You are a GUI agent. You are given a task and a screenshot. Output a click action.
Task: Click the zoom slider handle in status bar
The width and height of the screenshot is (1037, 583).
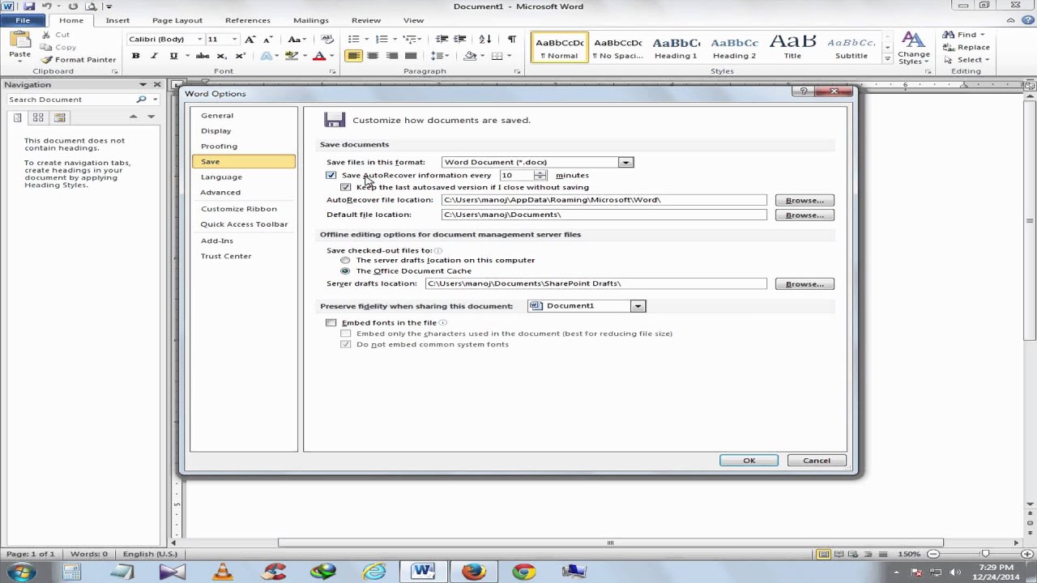point(985,554)
